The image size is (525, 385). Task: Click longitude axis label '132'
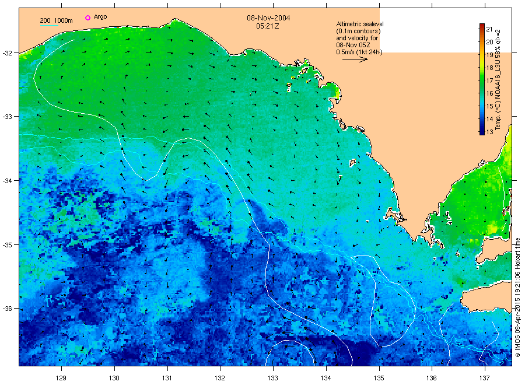point(220,379)
